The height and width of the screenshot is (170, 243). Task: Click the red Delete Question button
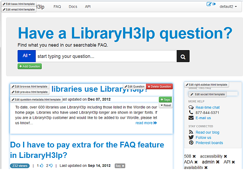coord(159,86)
